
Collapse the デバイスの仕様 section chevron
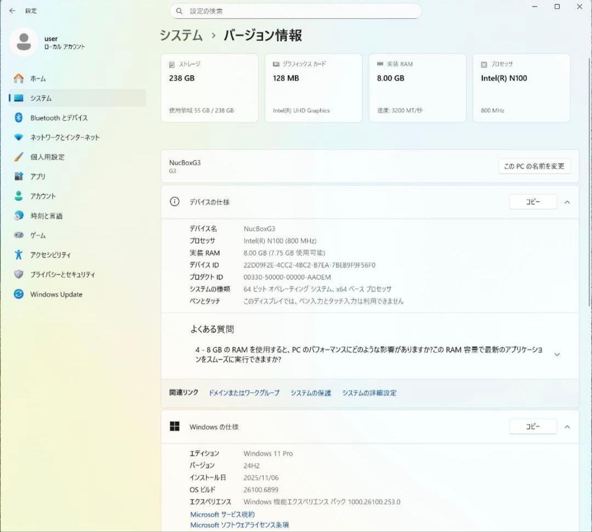pyautogui.click(x=567, y=202)
